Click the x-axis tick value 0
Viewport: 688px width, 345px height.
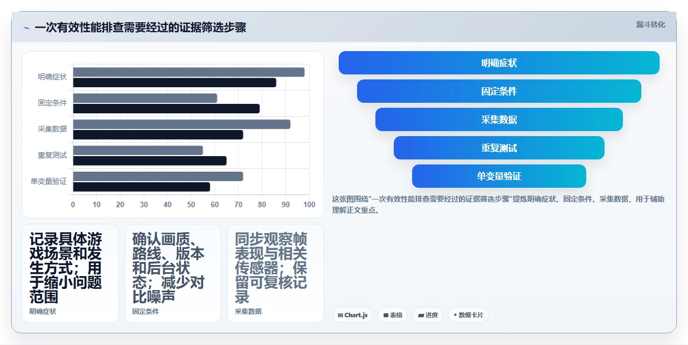point(73,205)
